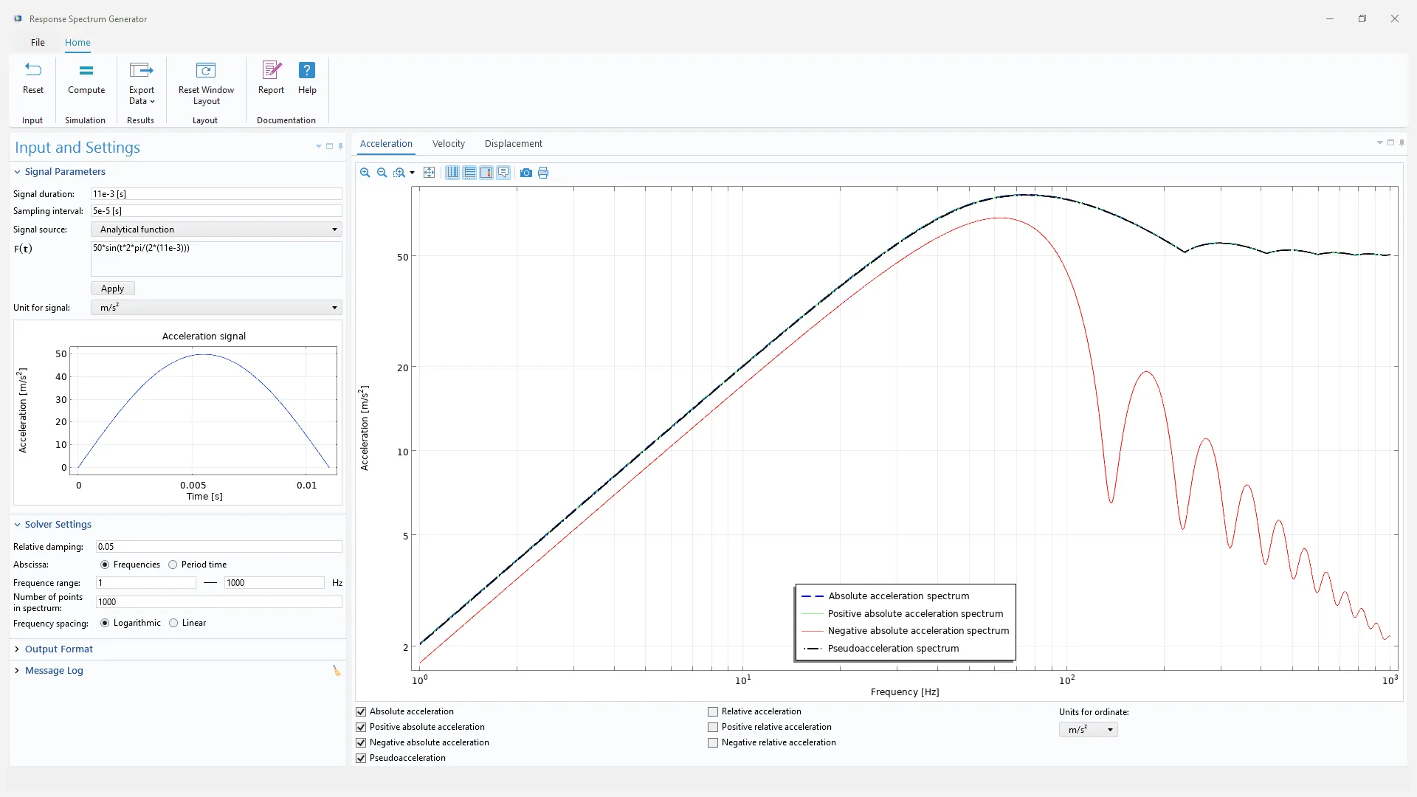The height and width of the screenshot is (797, 1417).
Task: Select the Period time radio button
Action: pos(173,565)
